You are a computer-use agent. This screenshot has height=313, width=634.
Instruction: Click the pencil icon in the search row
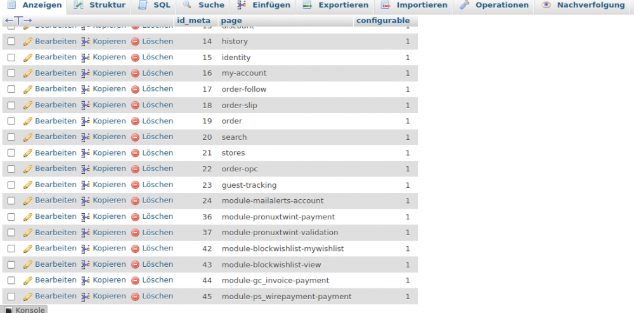pyautogui.click(x=27, y=138)
